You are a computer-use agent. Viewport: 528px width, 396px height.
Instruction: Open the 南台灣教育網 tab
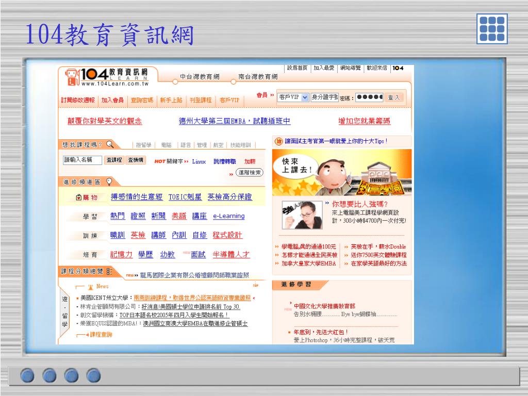[258, 77]
